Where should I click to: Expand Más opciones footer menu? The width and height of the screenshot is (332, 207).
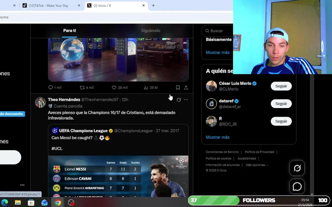tap(257, 165)
